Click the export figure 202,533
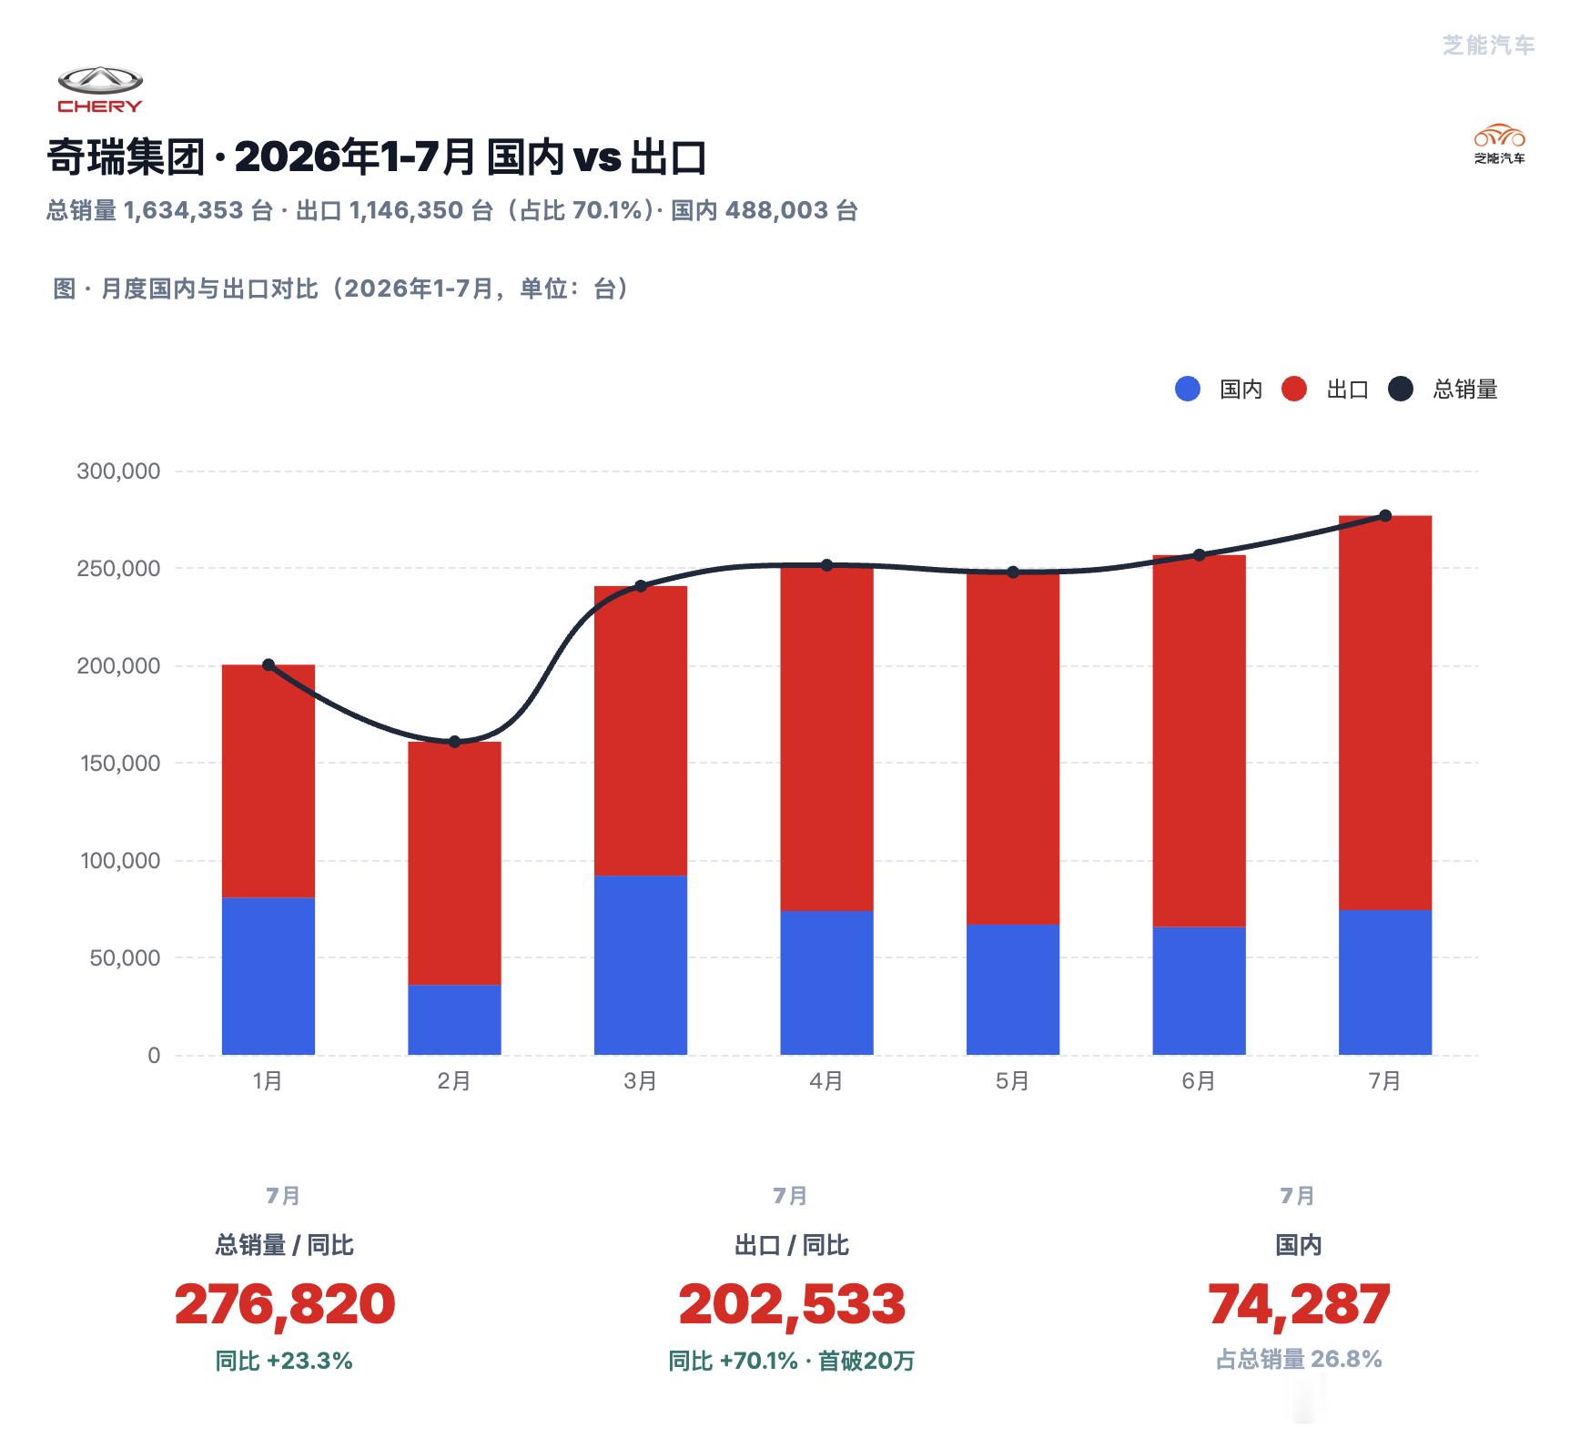This screenshot has height=1438, width=1580. tap(792, 1304)
